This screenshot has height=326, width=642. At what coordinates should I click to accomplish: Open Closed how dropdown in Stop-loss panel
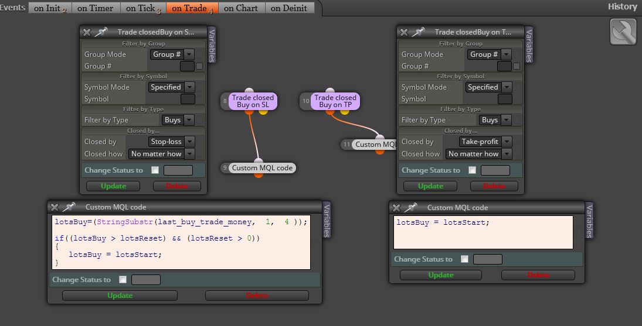161,153
